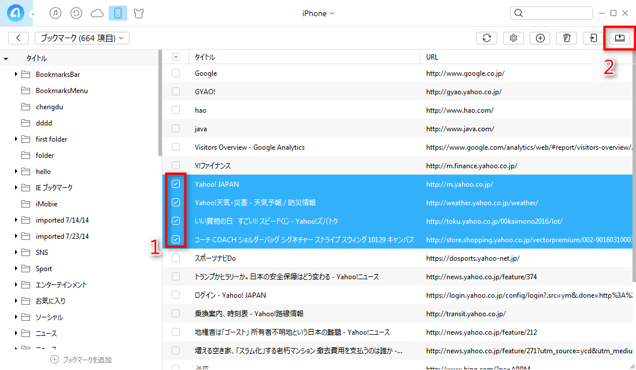Sort by the URL column header

[x=526, y=57]
